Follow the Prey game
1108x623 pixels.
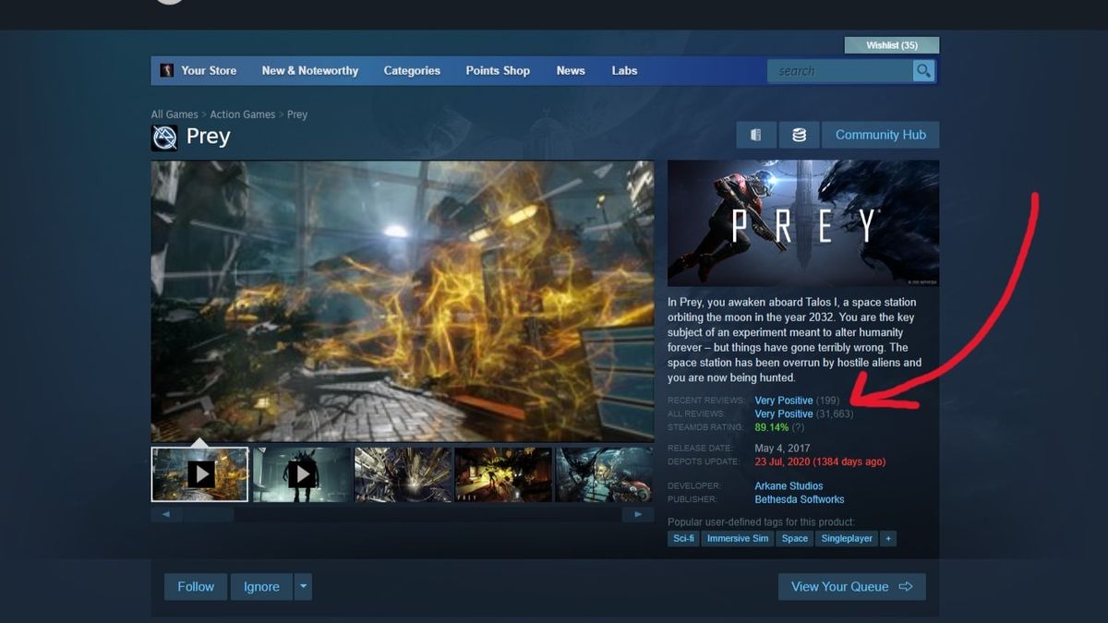click(x=196, y=587)
